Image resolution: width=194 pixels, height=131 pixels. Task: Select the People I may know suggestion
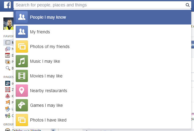point(102,17)
